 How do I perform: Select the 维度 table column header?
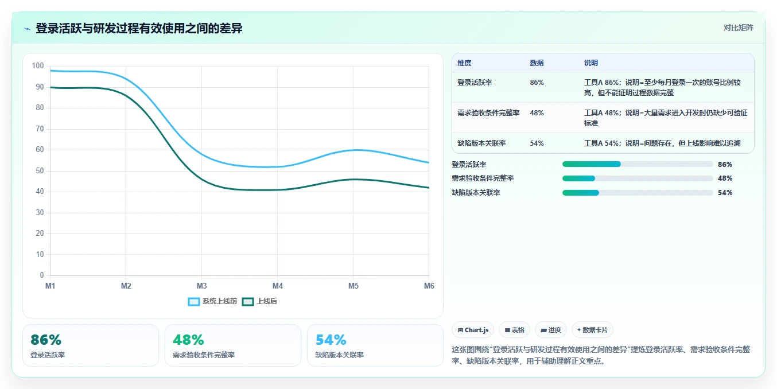[x=464, y=63]
